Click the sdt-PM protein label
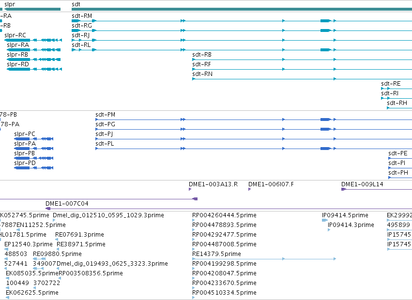The image size is (412, 300). coord(105,115)
